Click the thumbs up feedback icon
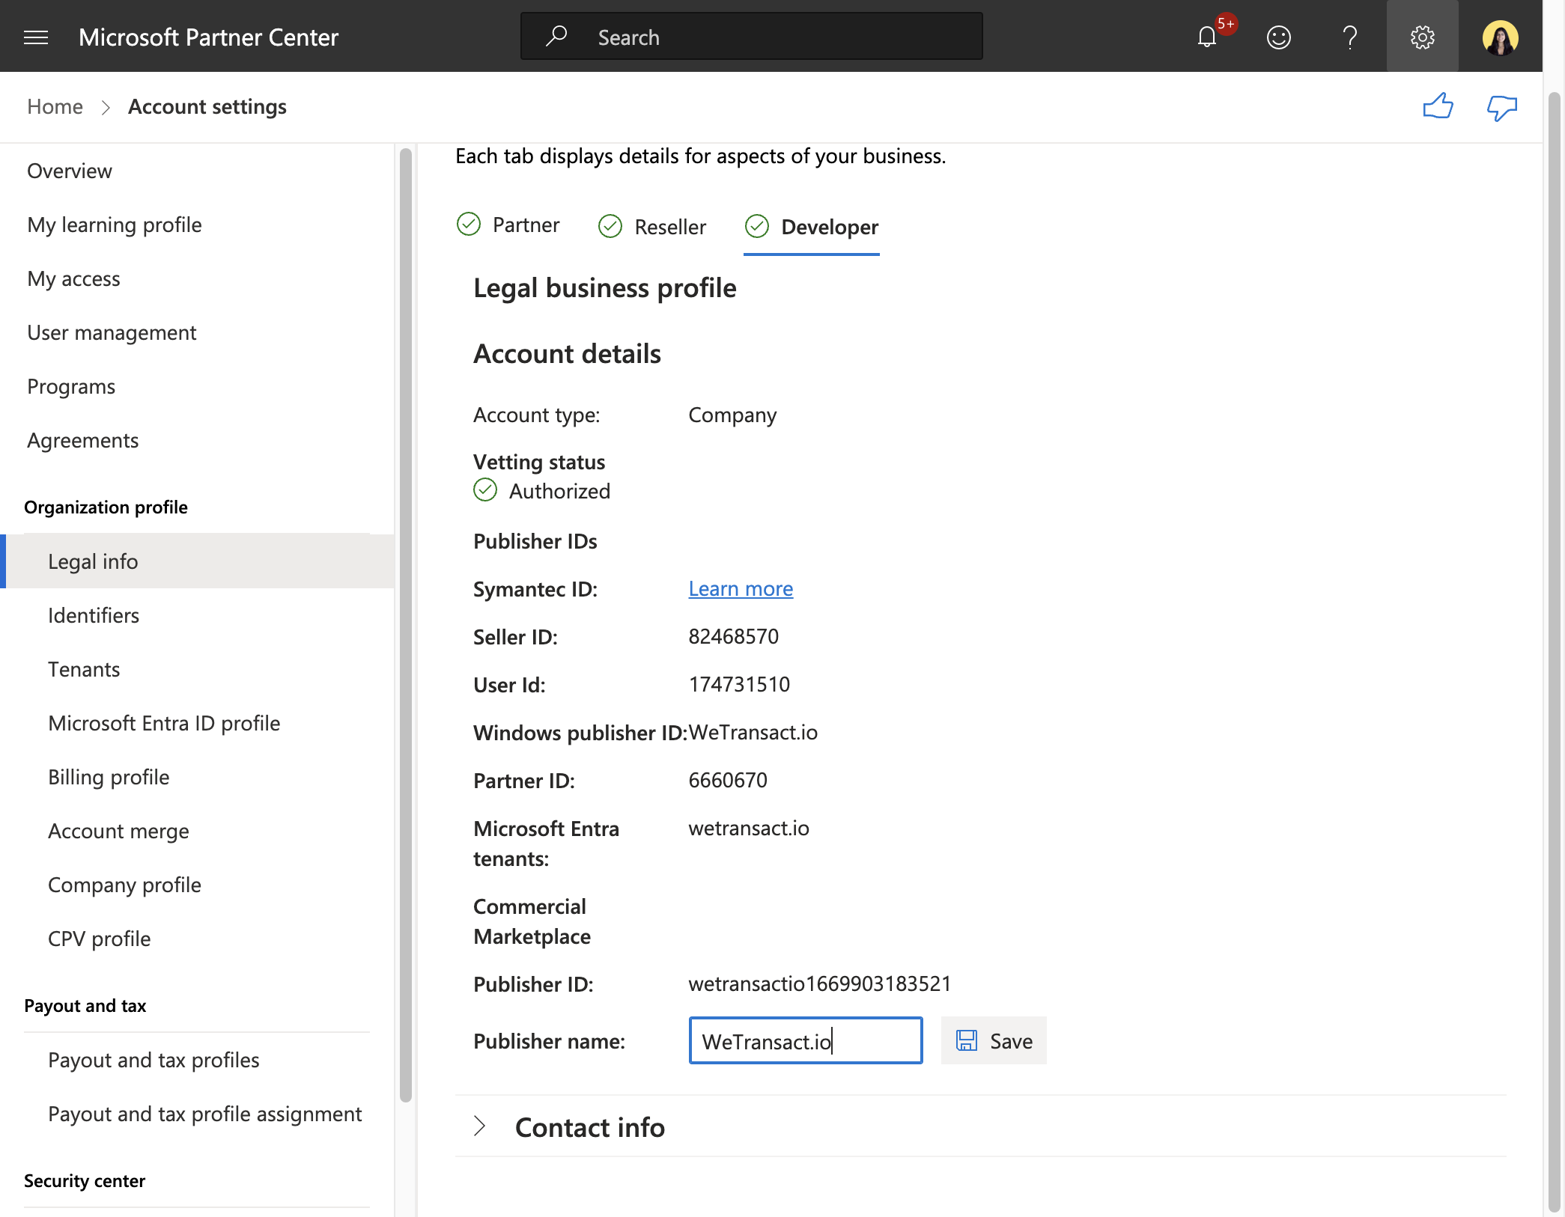This screenshot has width=1565, height=1217. (x=1438, y=106)
